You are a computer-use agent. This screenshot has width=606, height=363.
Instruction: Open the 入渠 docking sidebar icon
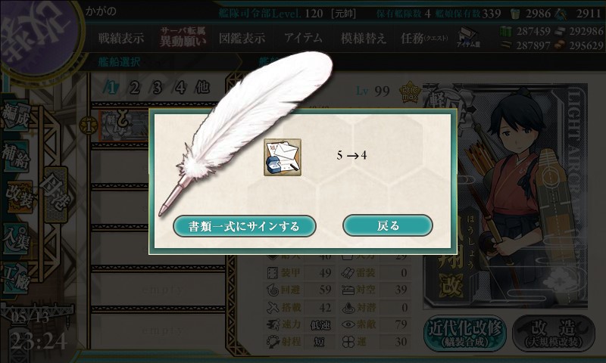(16, 239)
